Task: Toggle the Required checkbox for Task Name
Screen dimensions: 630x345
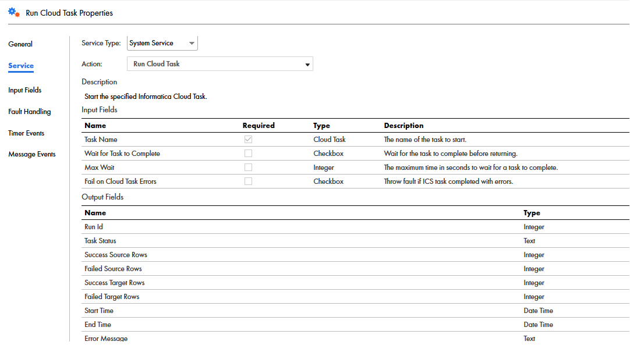Action: 248,140
